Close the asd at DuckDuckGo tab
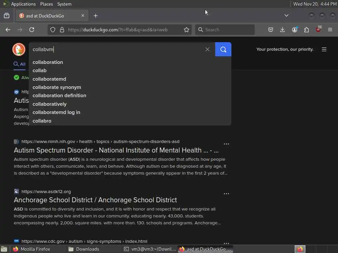 [x=83, y=15]
